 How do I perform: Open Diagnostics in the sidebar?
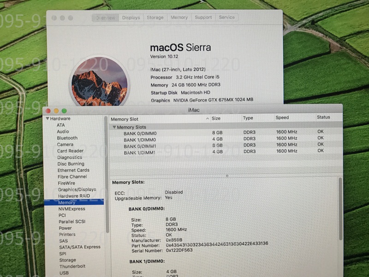(x=70, y=157)
